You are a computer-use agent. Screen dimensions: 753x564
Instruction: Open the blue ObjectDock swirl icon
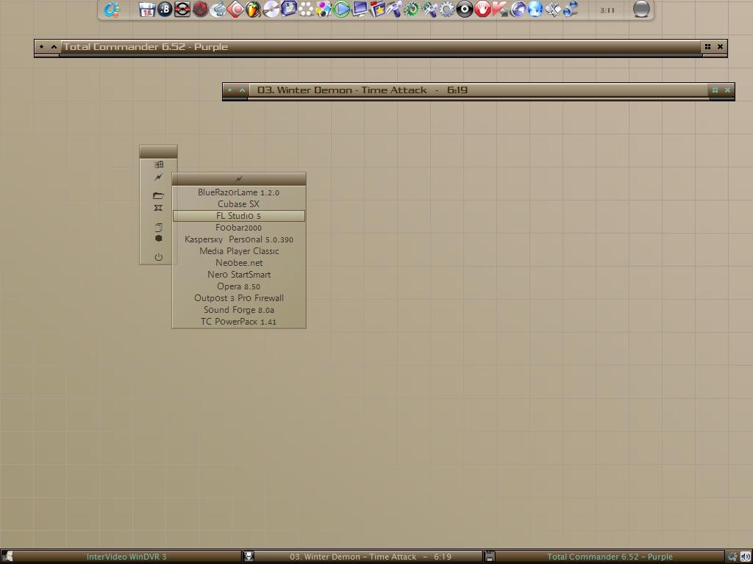pos(112,9)
